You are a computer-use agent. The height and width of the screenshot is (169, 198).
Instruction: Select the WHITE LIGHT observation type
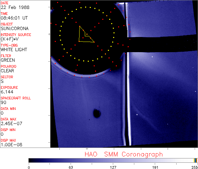click(x=14, y=50)
